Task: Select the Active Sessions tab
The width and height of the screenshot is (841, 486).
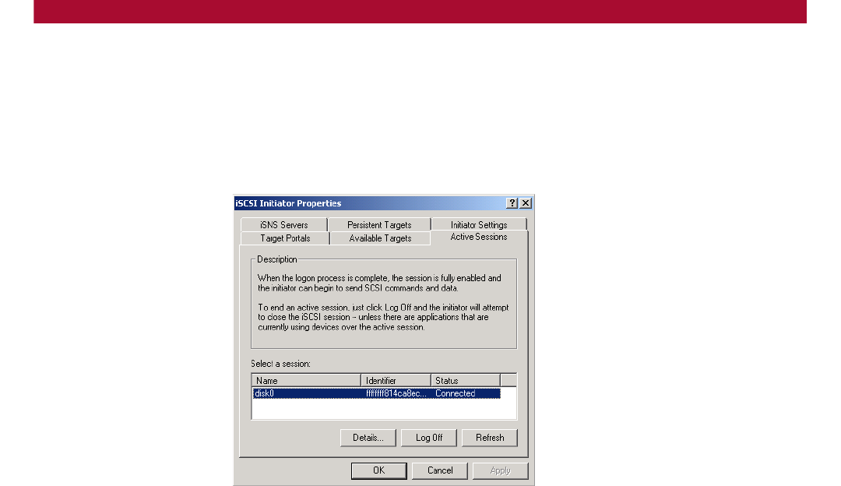Action: (x=479, y=237)
